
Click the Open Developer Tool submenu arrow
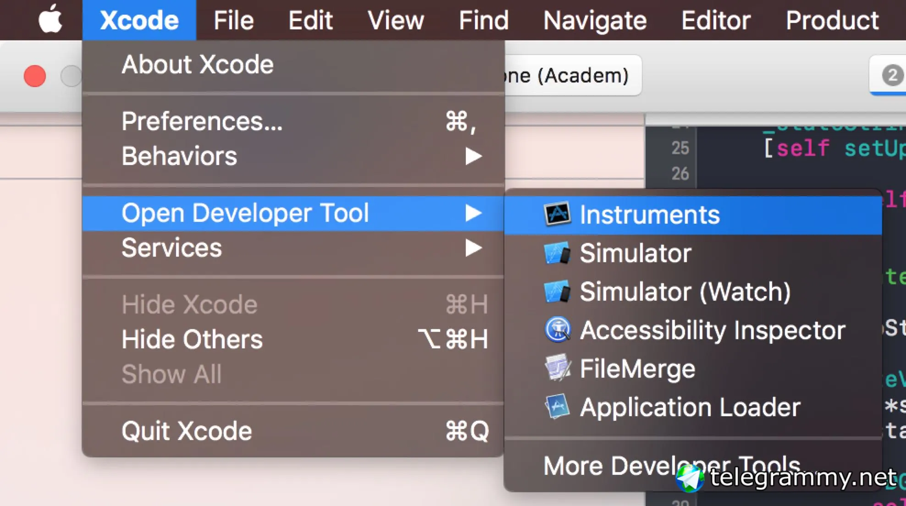click(473, 213)
